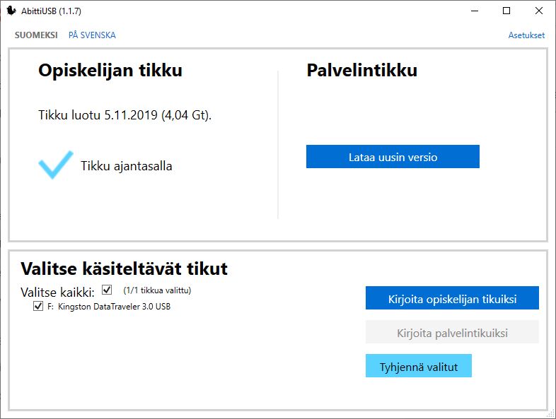
Task: Uncheck the F: Kingston DataTraveler checkbox
Action: point(38,307)
